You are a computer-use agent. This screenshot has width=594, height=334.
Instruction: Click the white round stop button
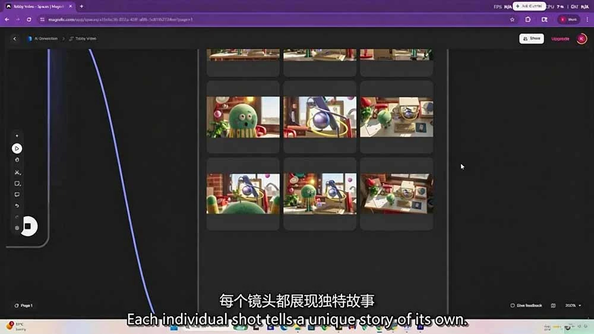point(29,226)
